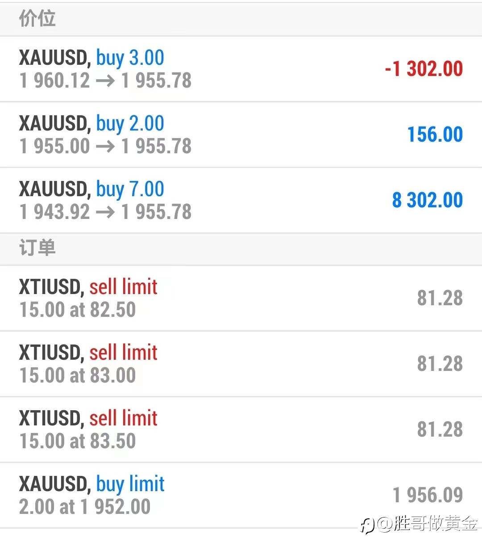This screenshot has height=551, width=482.
Task: Tap 81.28 price on the 83.50 order
Action: (440, 429)
